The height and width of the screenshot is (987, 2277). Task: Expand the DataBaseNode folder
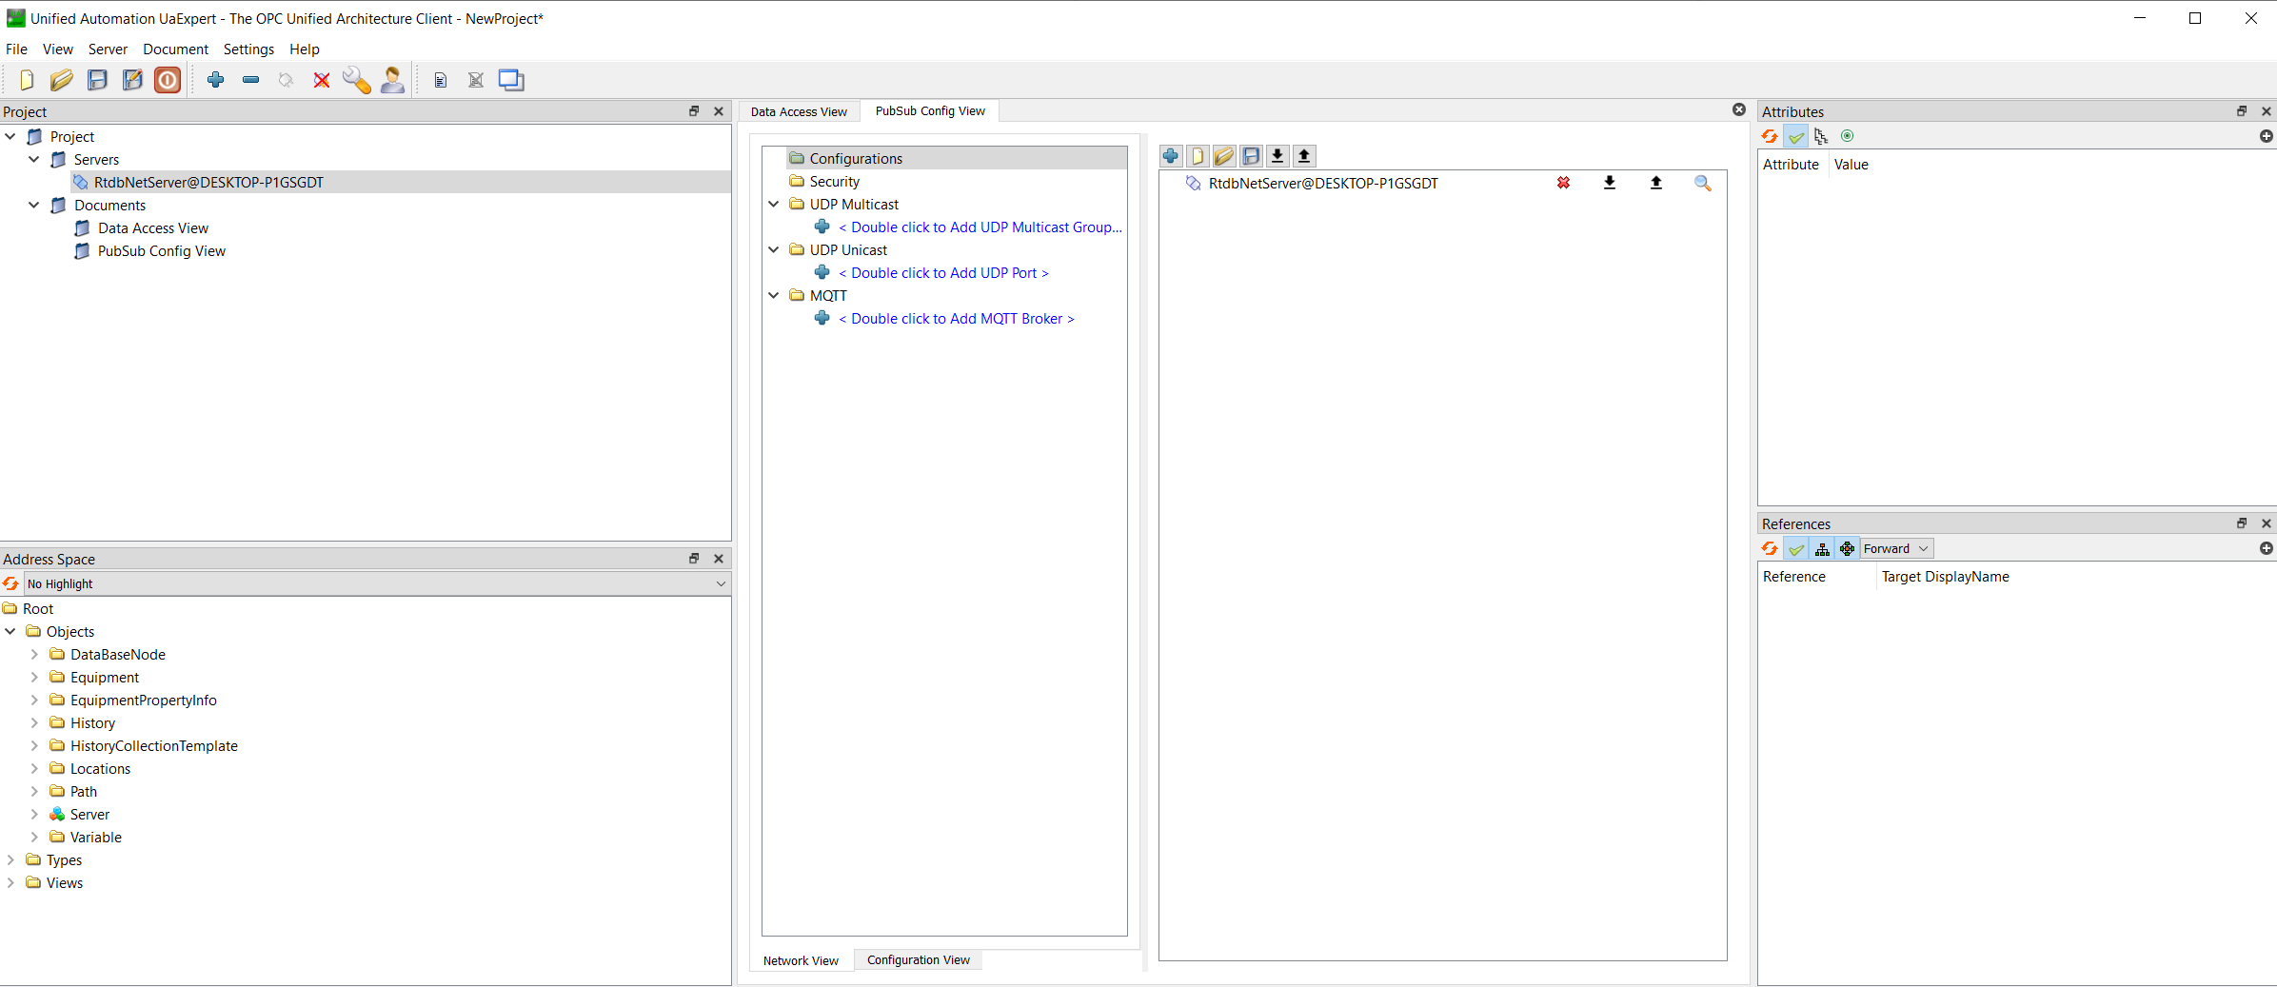34,654
